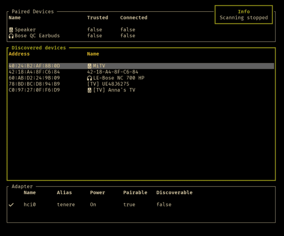Image resolution: width=284 pixels, height=236 pixels.
Task: Click the Adapter panel title
Action: click(x=22, y=187)
